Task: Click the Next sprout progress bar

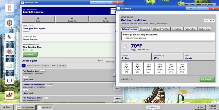Action: [69, 34]
